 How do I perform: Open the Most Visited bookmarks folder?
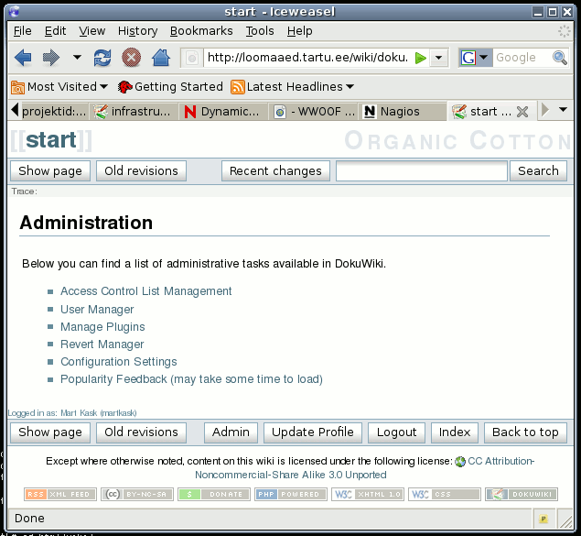(x=59, y=87)
